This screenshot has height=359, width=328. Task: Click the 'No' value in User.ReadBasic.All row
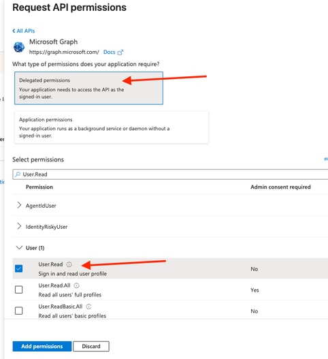coord(255,311)
